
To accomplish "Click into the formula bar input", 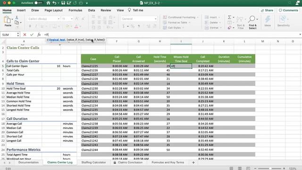I will [170, 34].
